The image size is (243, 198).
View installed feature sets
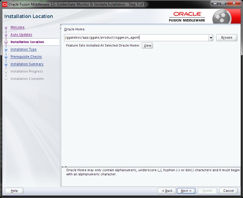(147, 45)
